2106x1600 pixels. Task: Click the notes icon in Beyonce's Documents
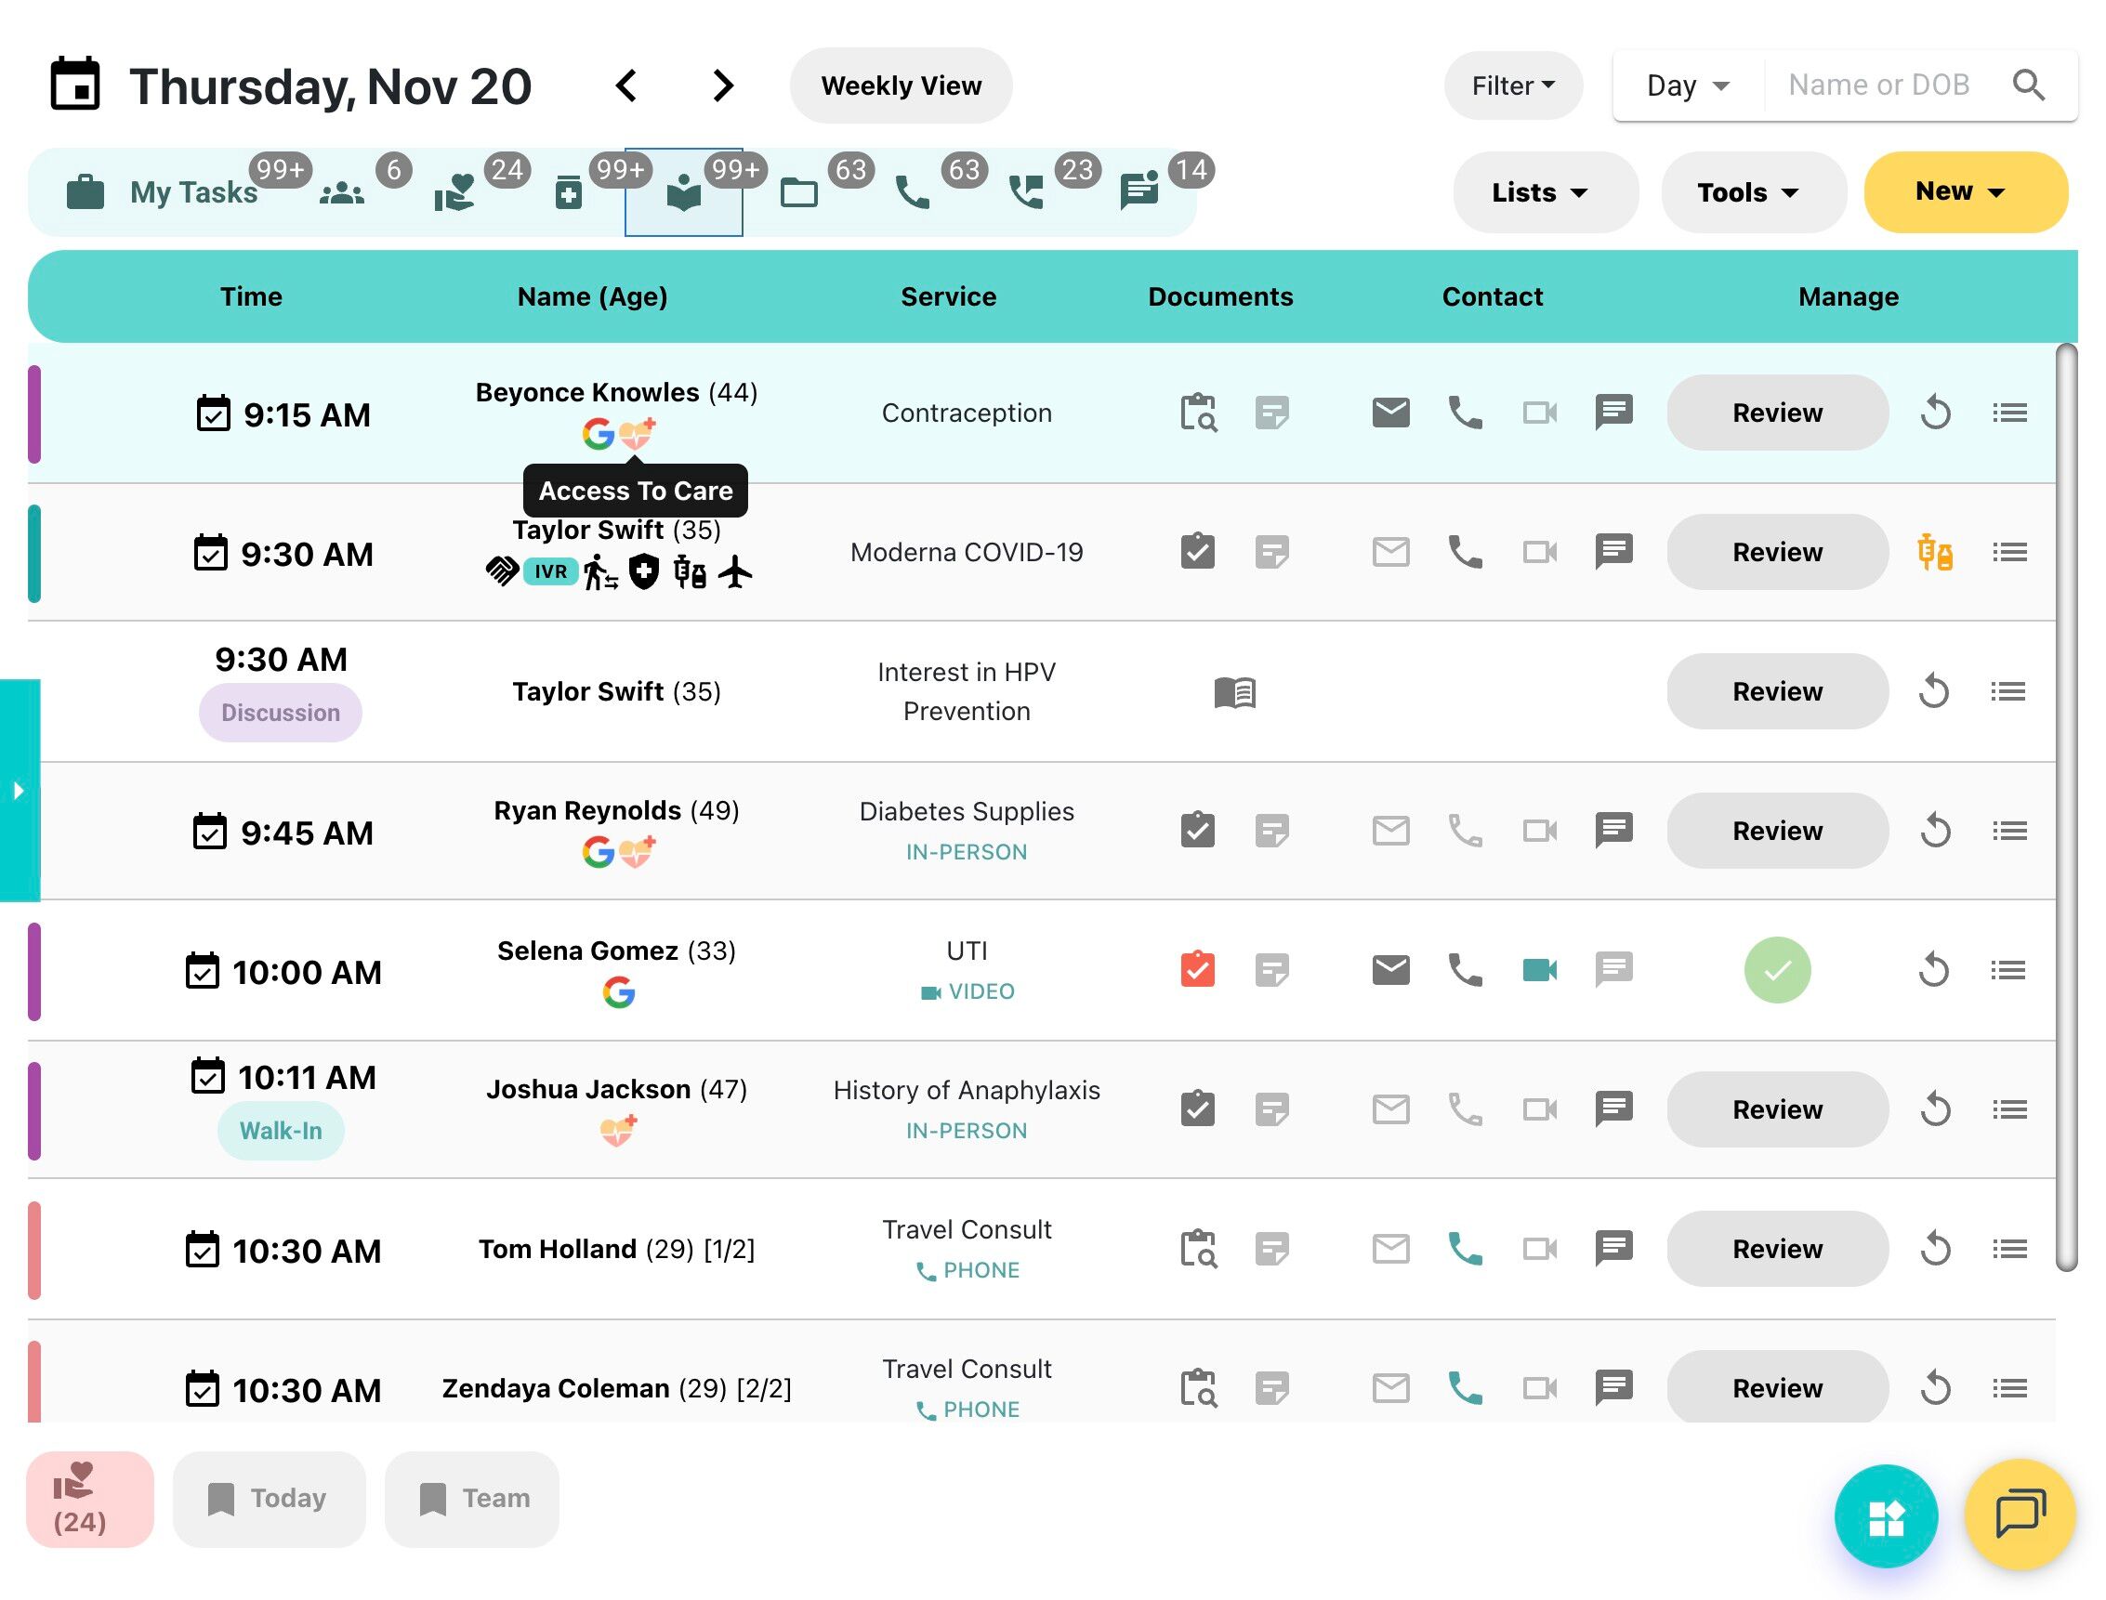1271,413
